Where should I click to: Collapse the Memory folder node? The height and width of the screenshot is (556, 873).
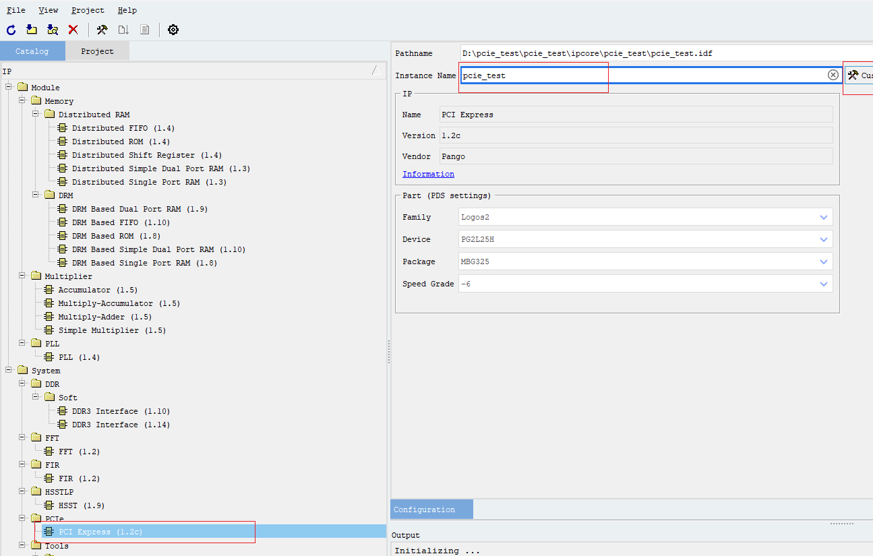[x=22, y=100]
